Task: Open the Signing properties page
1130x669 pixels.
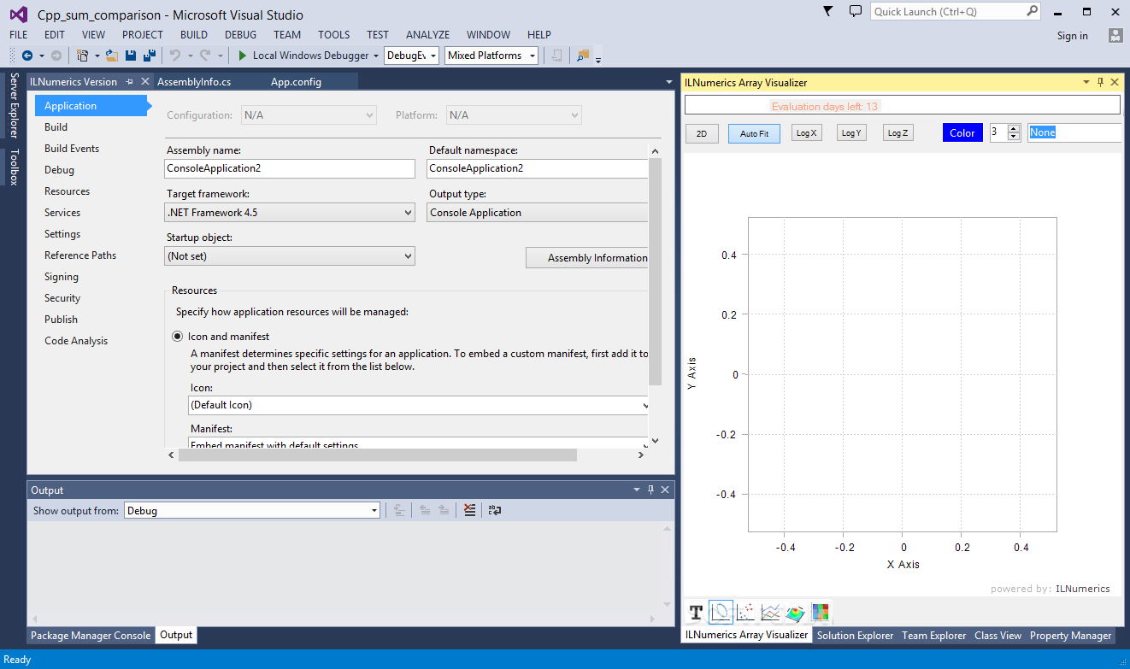Action: (x=62, y=277)
